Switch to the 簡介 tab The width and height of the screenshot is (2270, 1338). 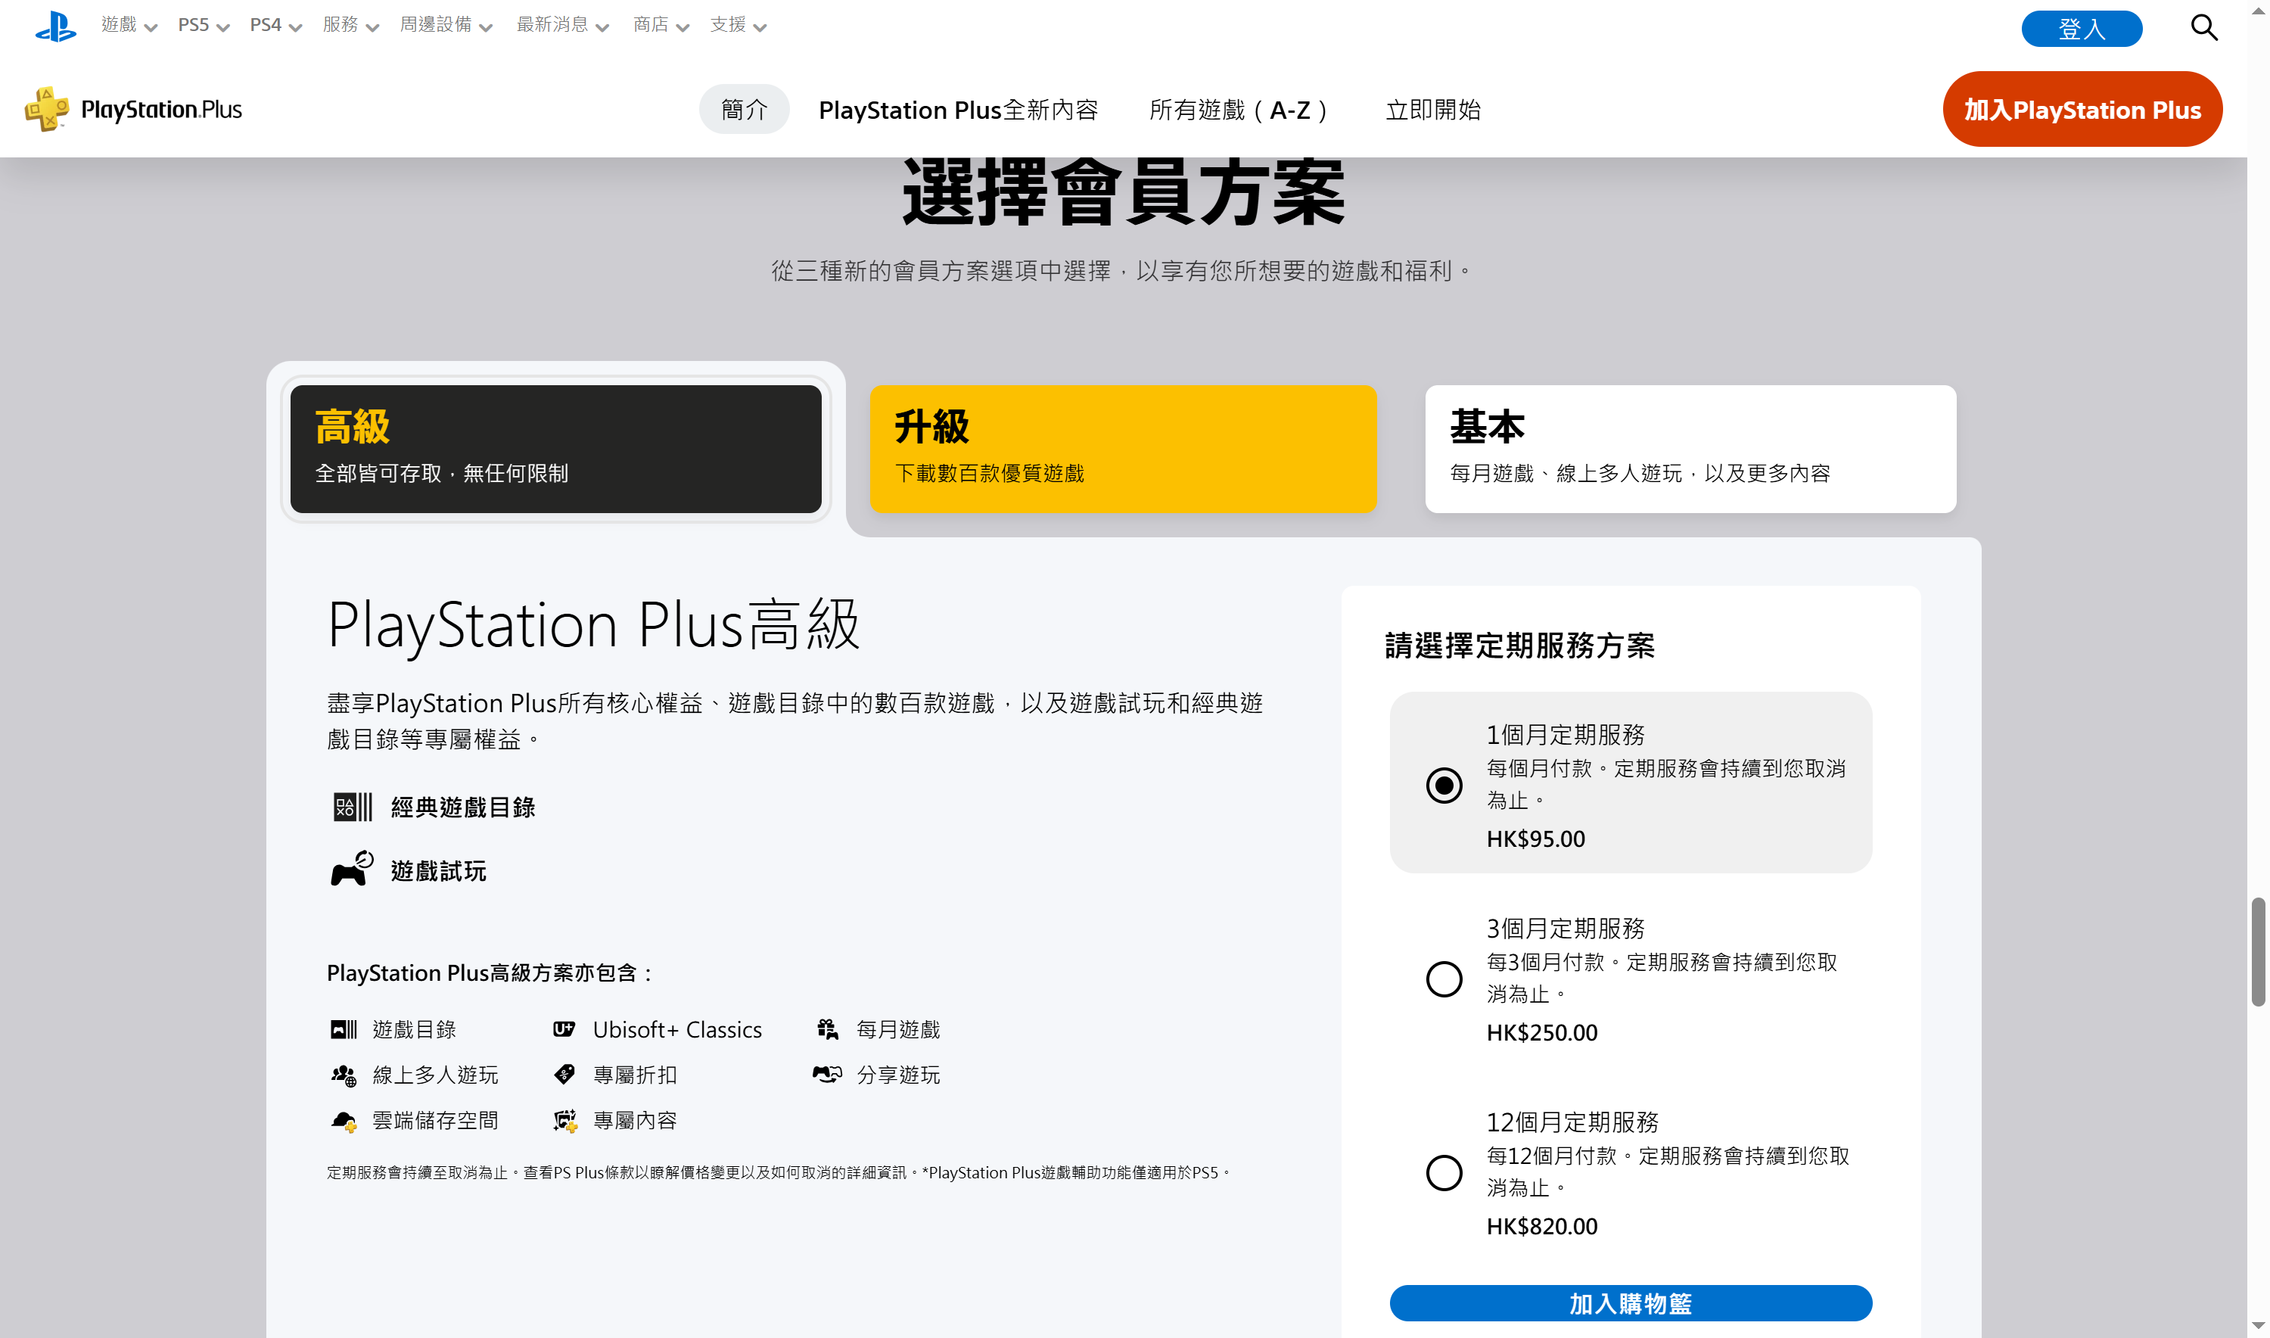pyautogui.click(x=744, y=109)
